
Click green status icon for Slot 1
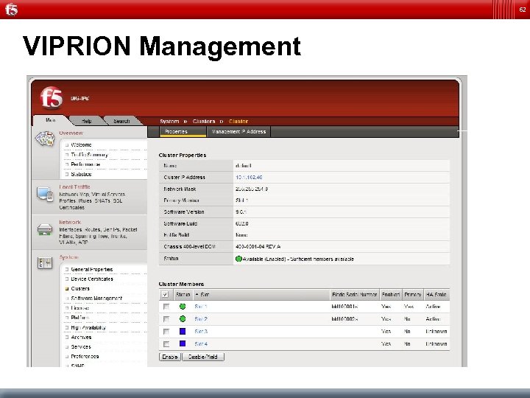(183, 307)
